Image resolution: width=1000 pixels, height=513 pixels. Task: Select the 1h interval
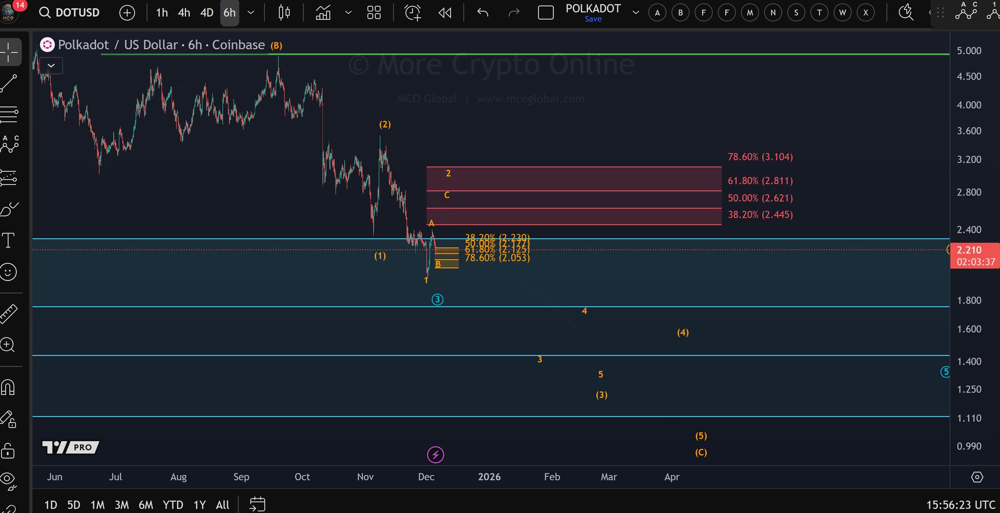pyautogui.click(x=162, y=13)
